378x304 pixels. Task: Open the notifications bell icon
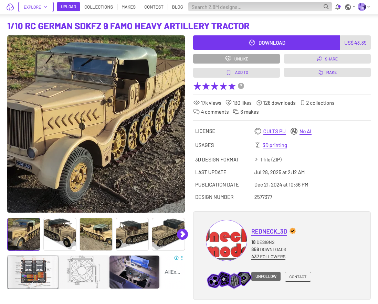[338, 7]
